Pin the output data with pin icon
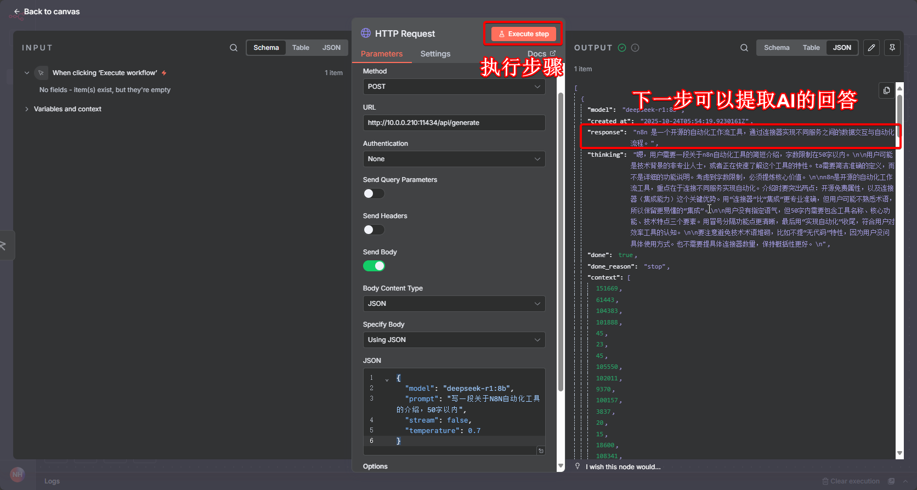 [x=892, y=48]
